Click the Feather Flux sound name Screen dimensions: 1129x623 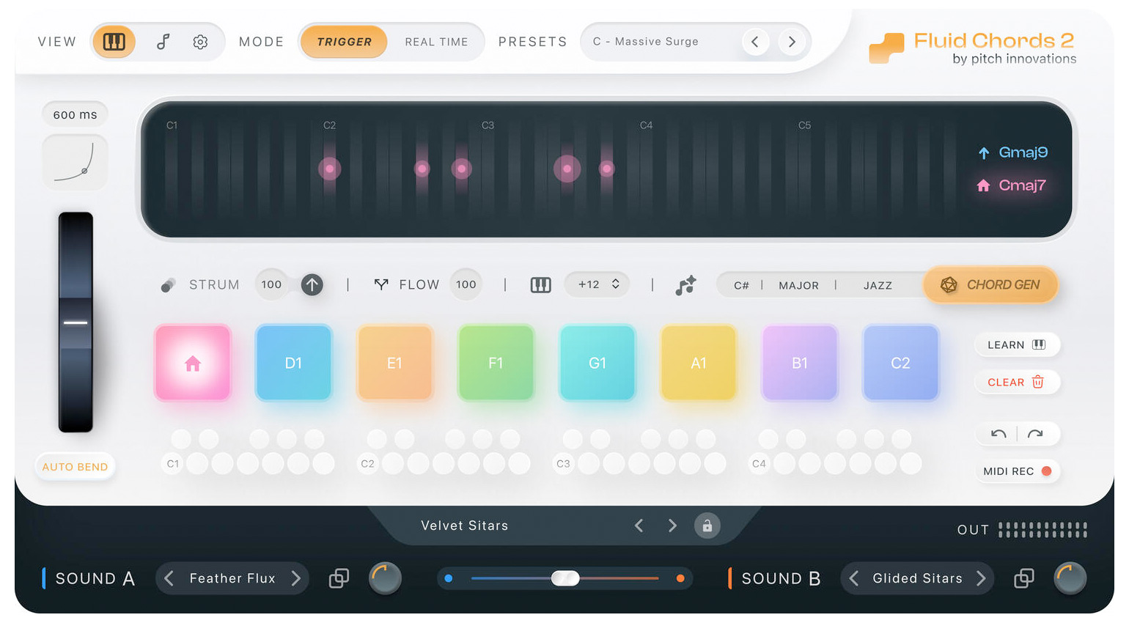232,578
